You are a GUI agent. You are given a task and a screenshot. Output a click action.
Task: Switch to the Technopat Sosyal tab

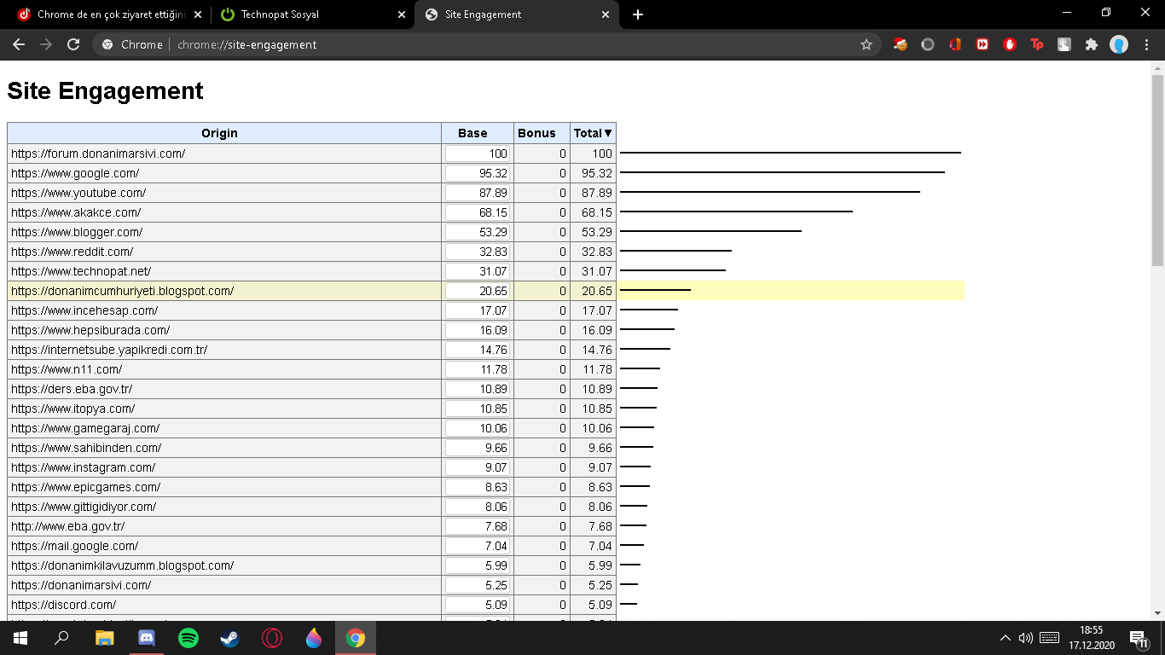click(x=313, y=14)
